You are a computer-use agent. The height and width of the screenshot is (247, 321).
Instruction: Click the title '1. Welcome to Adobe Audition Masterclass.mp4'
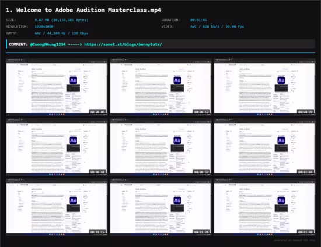pos(83,10)
